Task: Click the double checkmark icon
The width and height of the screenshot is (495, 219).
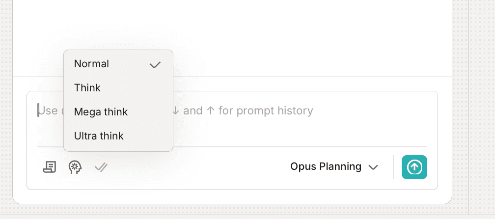Action: pyautogui.click(x=101, y=167)
